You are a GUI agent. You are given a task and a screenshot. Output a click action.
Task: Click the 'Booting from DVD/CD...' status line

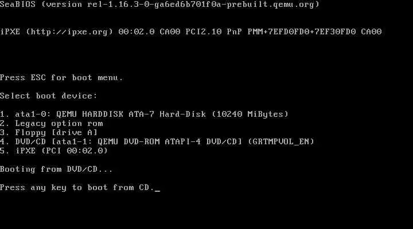tap(56, 169)
